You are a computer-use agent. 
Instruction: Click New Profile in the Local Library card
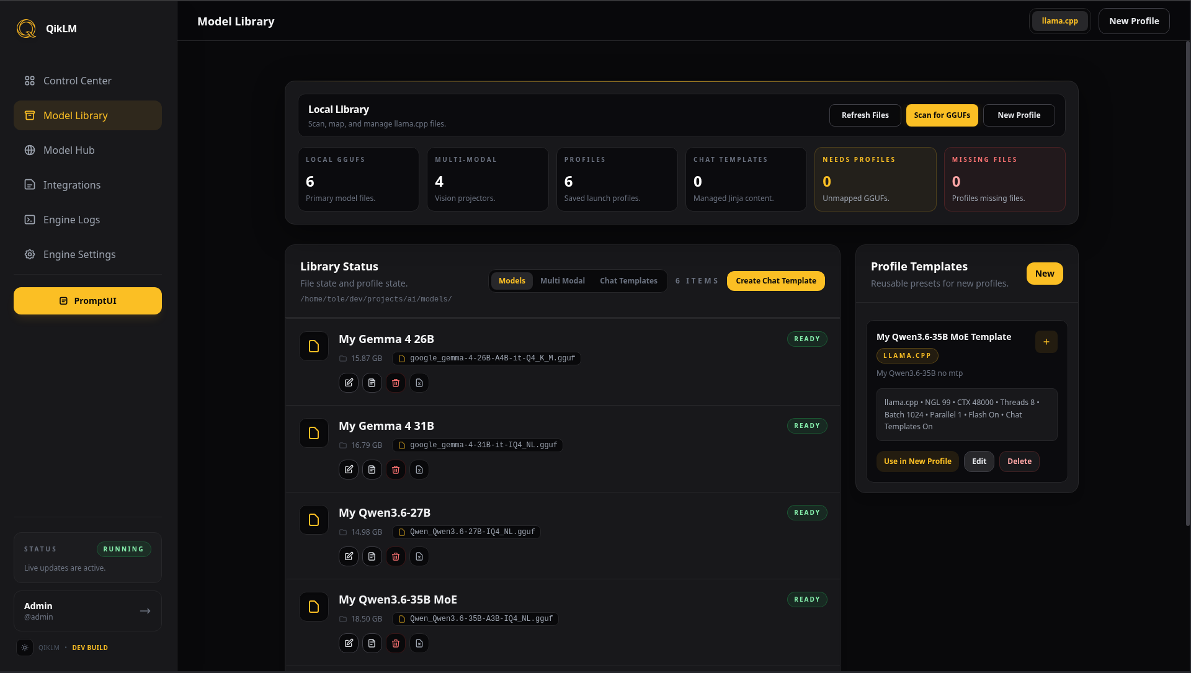point(1019,115)
